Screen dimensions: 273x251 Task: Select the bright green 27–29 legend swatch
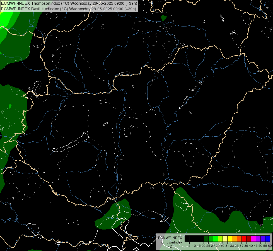pyautogui.click(x=216, y=238)
